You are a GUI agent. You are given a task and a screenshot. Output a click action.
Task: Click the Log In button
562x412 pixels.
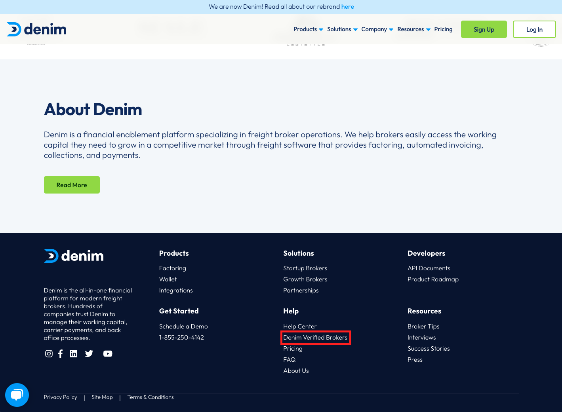pos(534,29)
